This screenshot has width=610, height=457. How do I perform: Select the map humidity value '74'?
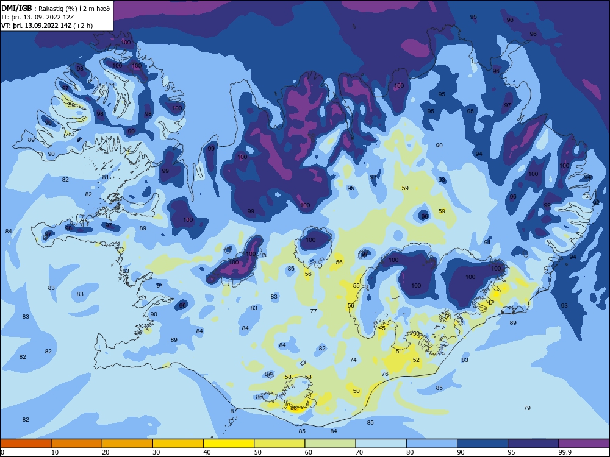click(x=353, y=360)
